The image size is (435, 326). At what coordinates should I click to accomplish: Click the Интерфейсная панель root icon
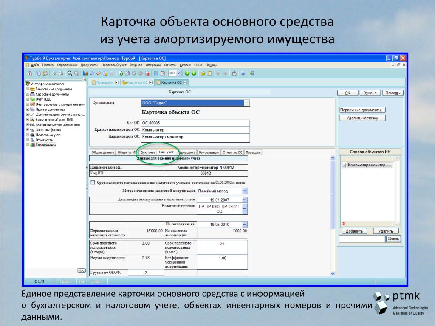point(28,84)
